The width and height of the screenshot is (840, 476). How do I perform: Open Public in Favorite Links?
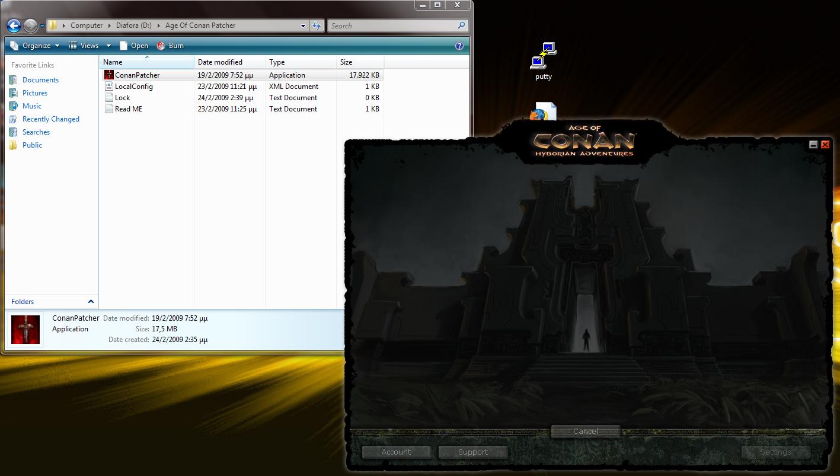(32, 145)
